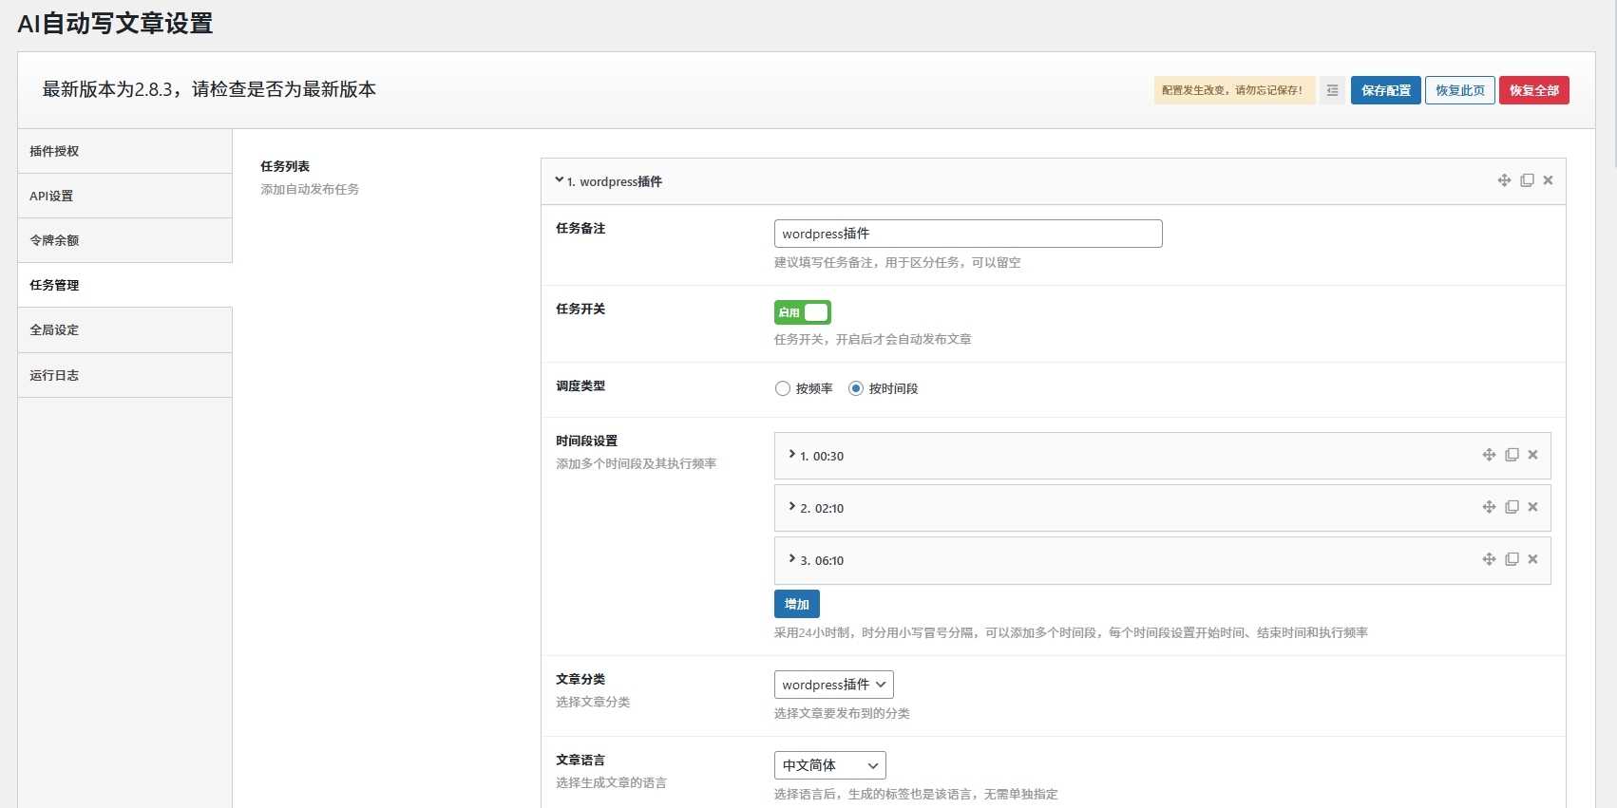Delete the 06:10 time slot
This screenshot has width=1617, height=808.
click(1532, 559)
